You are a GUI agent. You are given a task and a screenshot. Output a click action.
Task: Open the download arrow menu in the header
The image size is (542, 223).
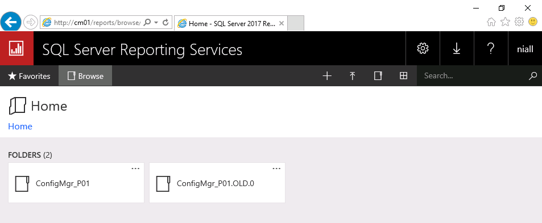[x=457, y=48]
